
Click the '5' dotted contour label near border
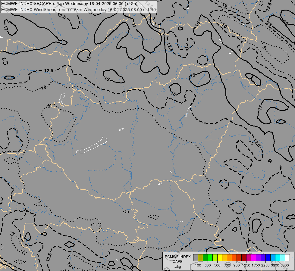(x=49, y=106)
